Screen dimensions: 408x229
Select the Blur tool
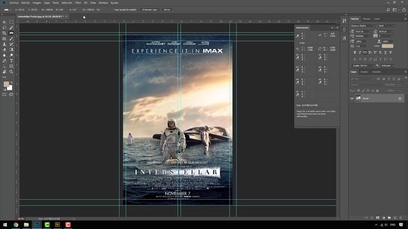[x=4, y=55]
